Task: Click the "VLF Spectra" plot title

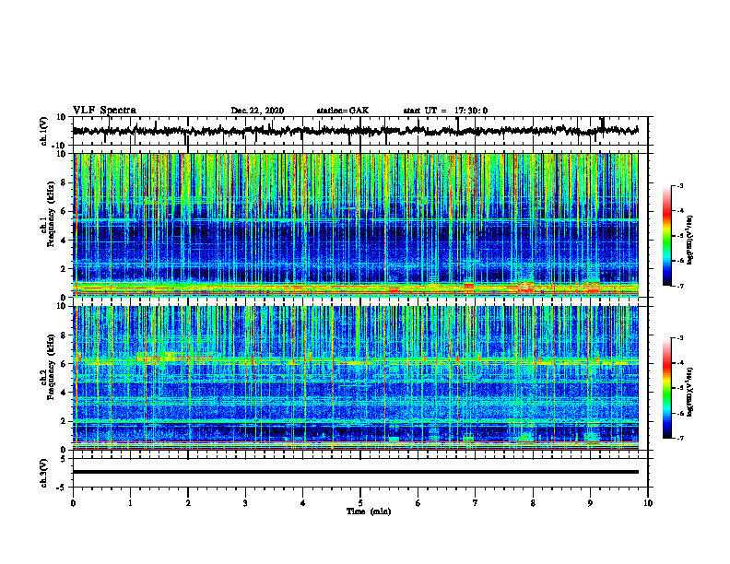Action: tap(104, 111)
